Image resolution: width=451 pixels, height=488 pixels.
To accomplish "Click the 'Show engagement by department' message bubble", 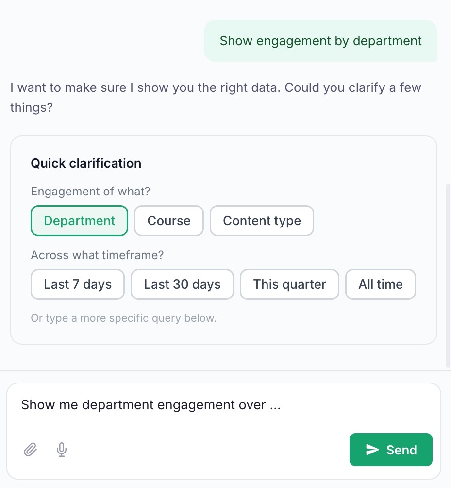I will [320, 41].
